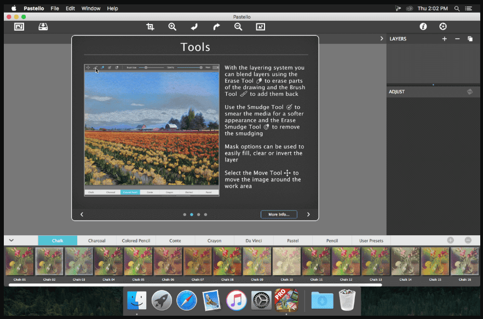The height and width of the screenshot is (319, 483).
Task: Click the save image icon
Action: [43, 27]
